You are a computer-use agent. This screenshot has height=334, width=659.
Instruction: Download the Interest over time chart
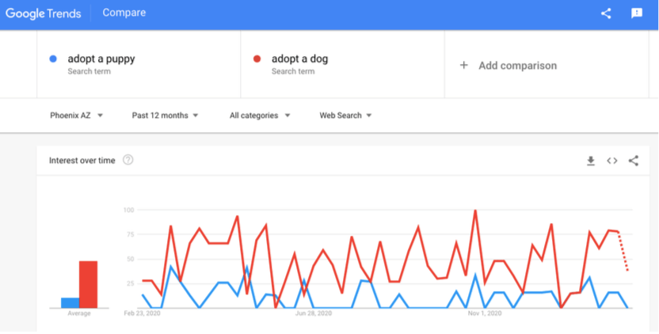(590, 161)
